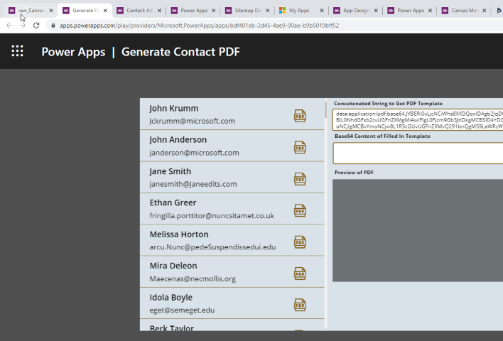Select janderson@microsoft.com email text

(194, 153)
